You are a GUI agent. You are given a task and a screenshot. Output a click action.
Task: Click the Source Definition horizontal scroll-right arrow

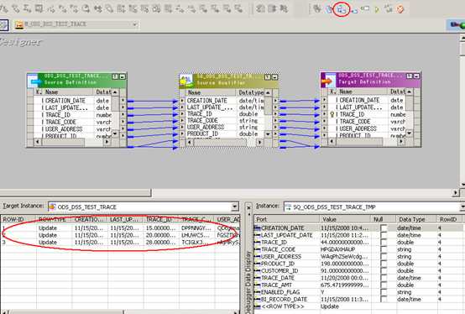107,142
